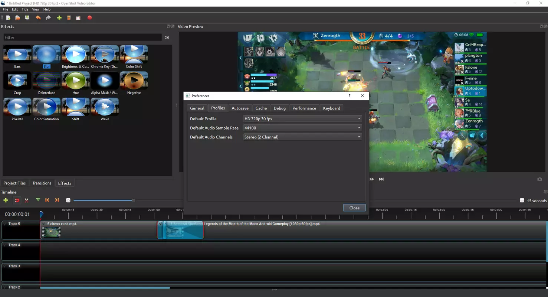Click the red Export Video button
Screen dimensions: 548x297
click(89, 18)
